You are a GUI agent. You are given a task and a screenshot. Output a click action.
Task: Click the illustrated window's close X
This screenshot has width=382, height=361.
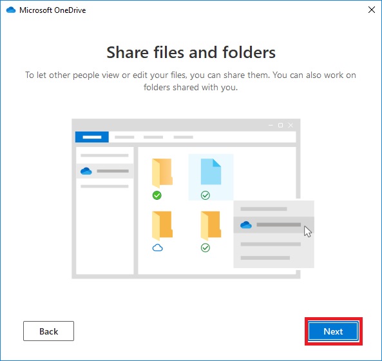click(x=291, y=125)
